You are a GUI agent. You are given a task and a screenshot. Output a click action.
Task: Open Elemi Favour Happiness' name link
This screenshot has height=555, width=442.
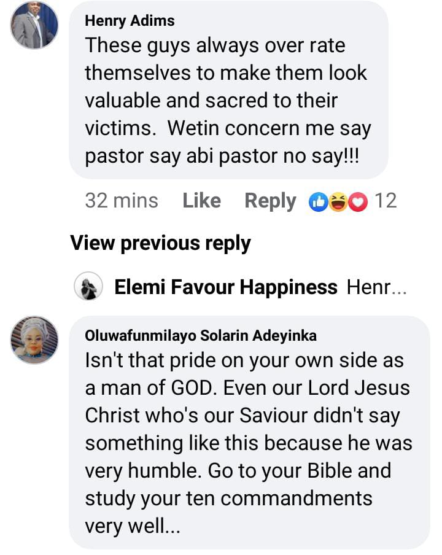(x=226, y=287)
